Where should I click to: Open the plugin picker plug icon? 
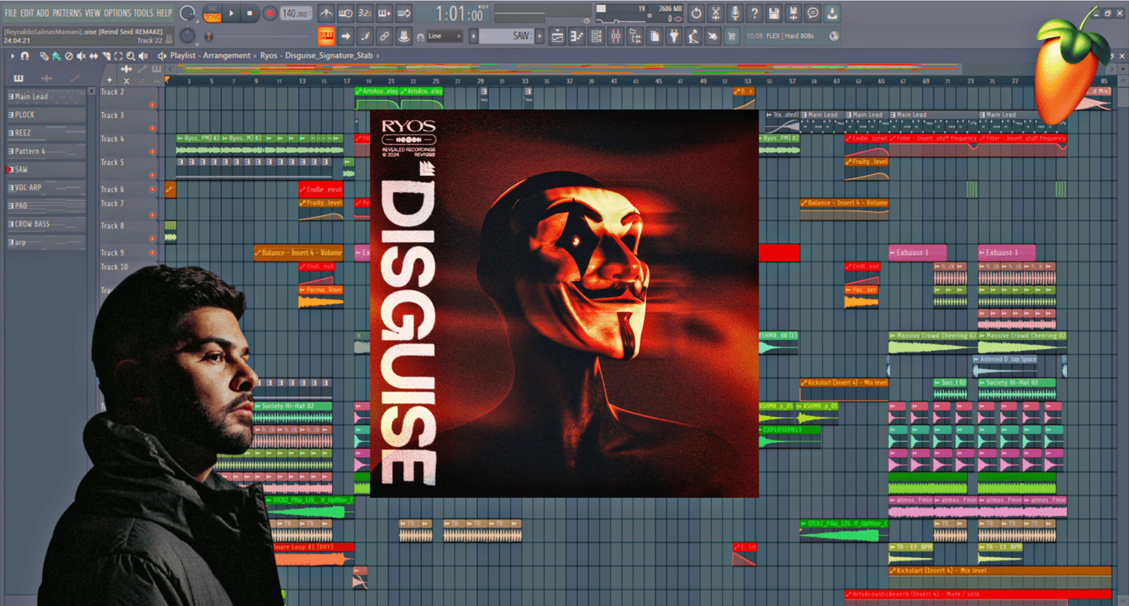pos(674,36)
